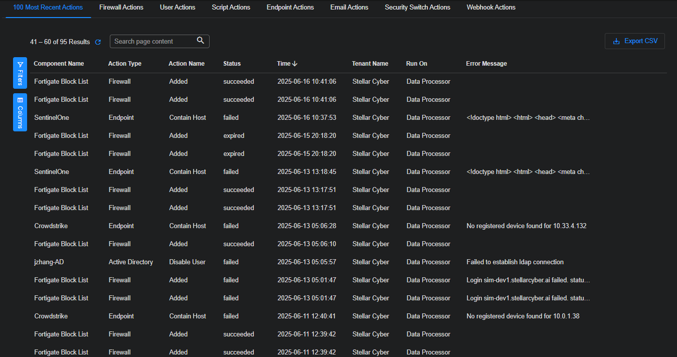Select the jzhang-AD Active Directory row
677x357 pixels.
49,262
